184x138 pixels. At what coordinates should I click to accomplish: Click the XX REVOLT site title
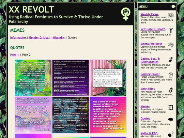(x=31, y=10)
